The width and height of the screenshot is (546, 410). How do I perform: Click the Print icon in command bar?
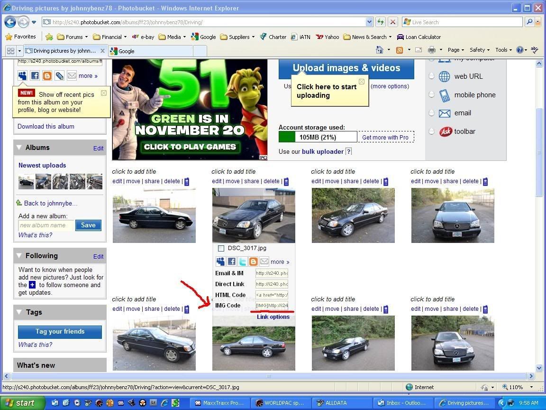click(x=431, y=50)
